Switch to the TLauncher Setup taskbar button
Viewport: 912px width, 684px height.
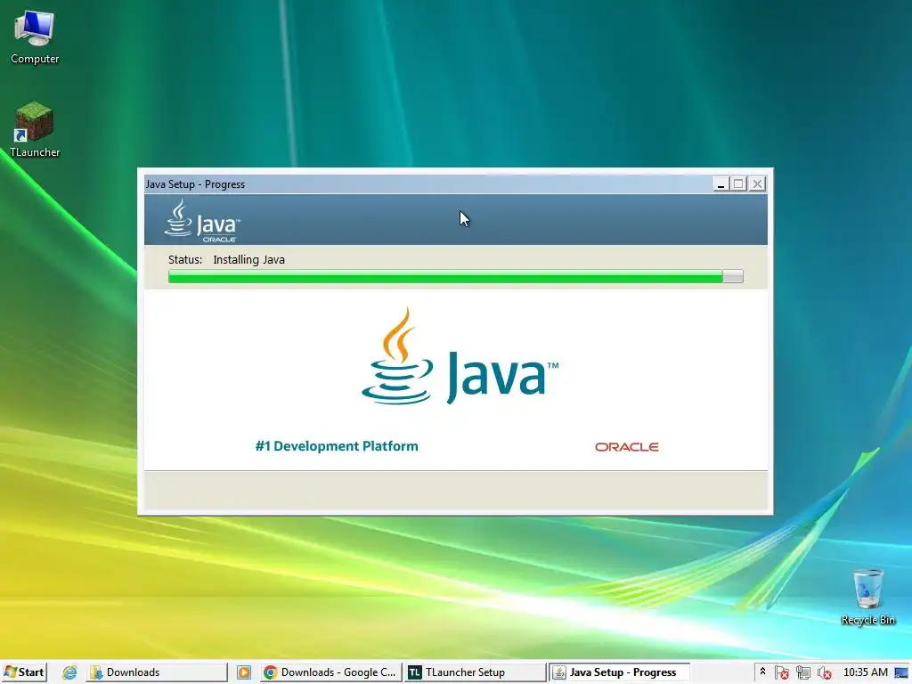coord(476,672)
